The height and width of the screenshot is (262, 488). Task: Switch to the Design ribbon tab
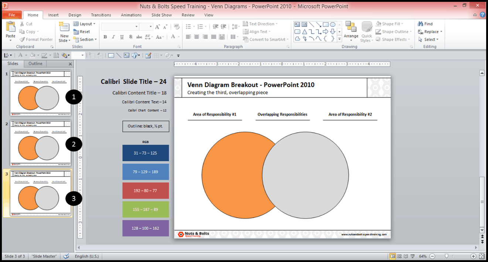tap(75, 15)
